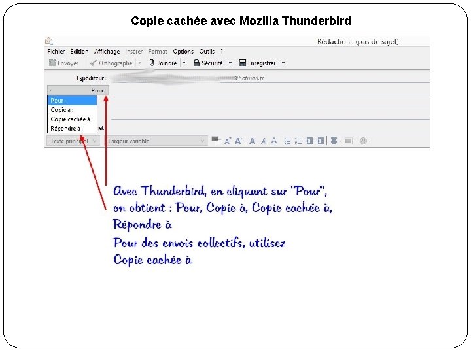The image size is (471, 353).
Task: Open the smiley emoticon icon menu
Action: pyautogui.click(x=365, y=141)
